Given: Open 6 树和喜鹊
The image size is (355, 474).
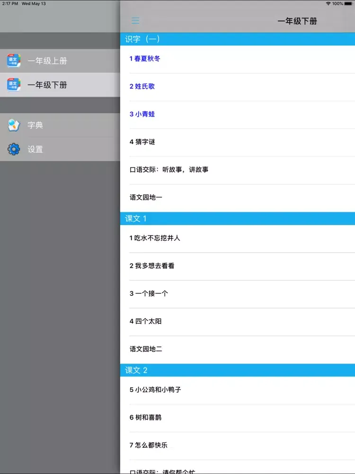Looking at the screenshot, I should (x=238, y=419).
